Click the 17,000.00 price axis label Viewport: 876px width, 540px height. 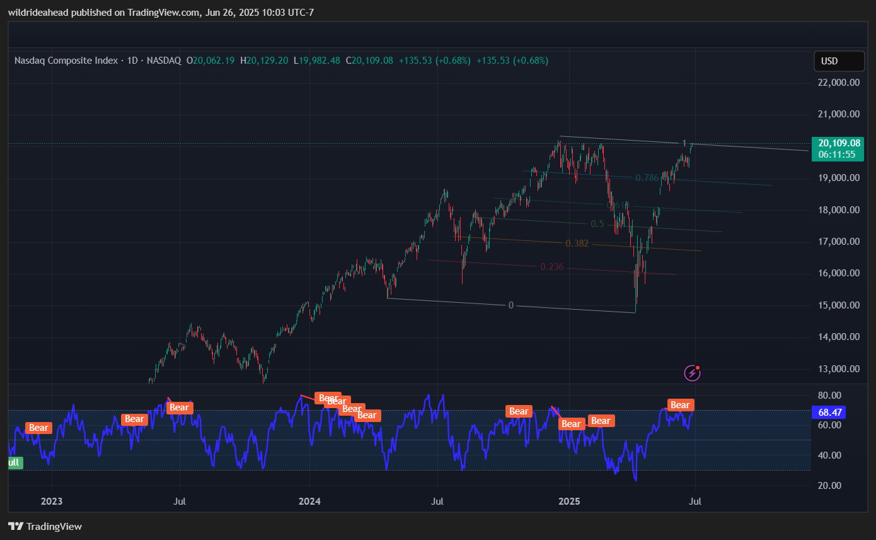pyautogui.click(x=838, y=242)
